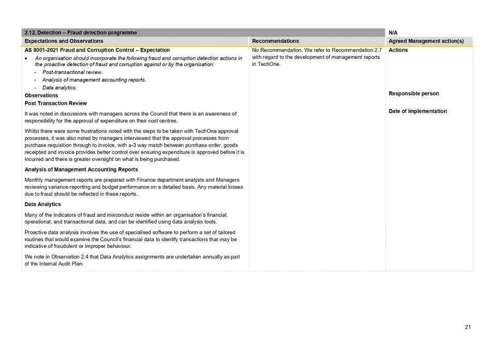Click paragraph starting 'Whilst there were some frustrations'
The image size is (492, 348).
pyautogui.click(x=134, y=145)
